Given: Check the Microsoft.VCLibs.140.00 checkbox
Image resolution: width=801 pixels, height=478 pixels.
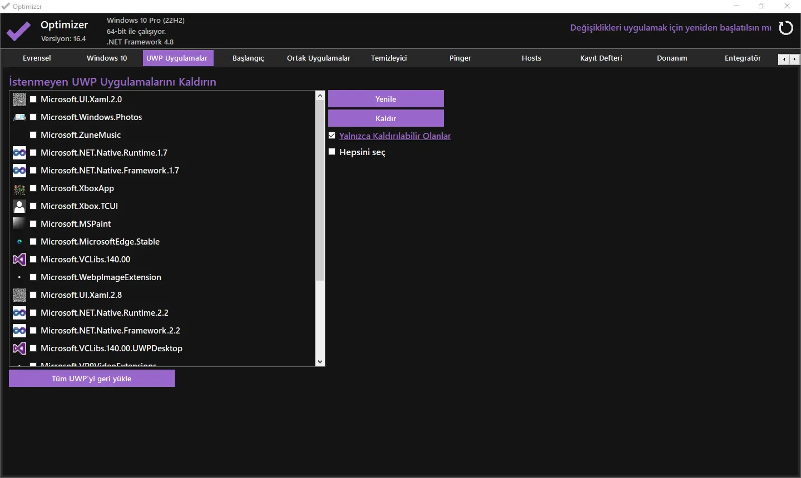Looking at the screenshot, I should [33, 260].
